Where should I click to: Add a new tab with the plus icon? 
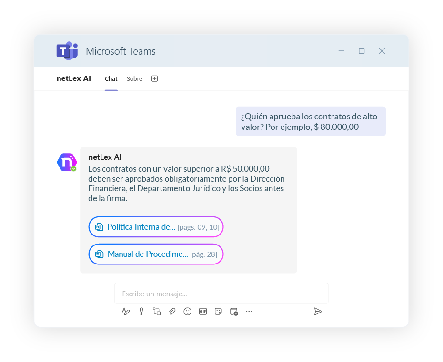tap(154, 78)
